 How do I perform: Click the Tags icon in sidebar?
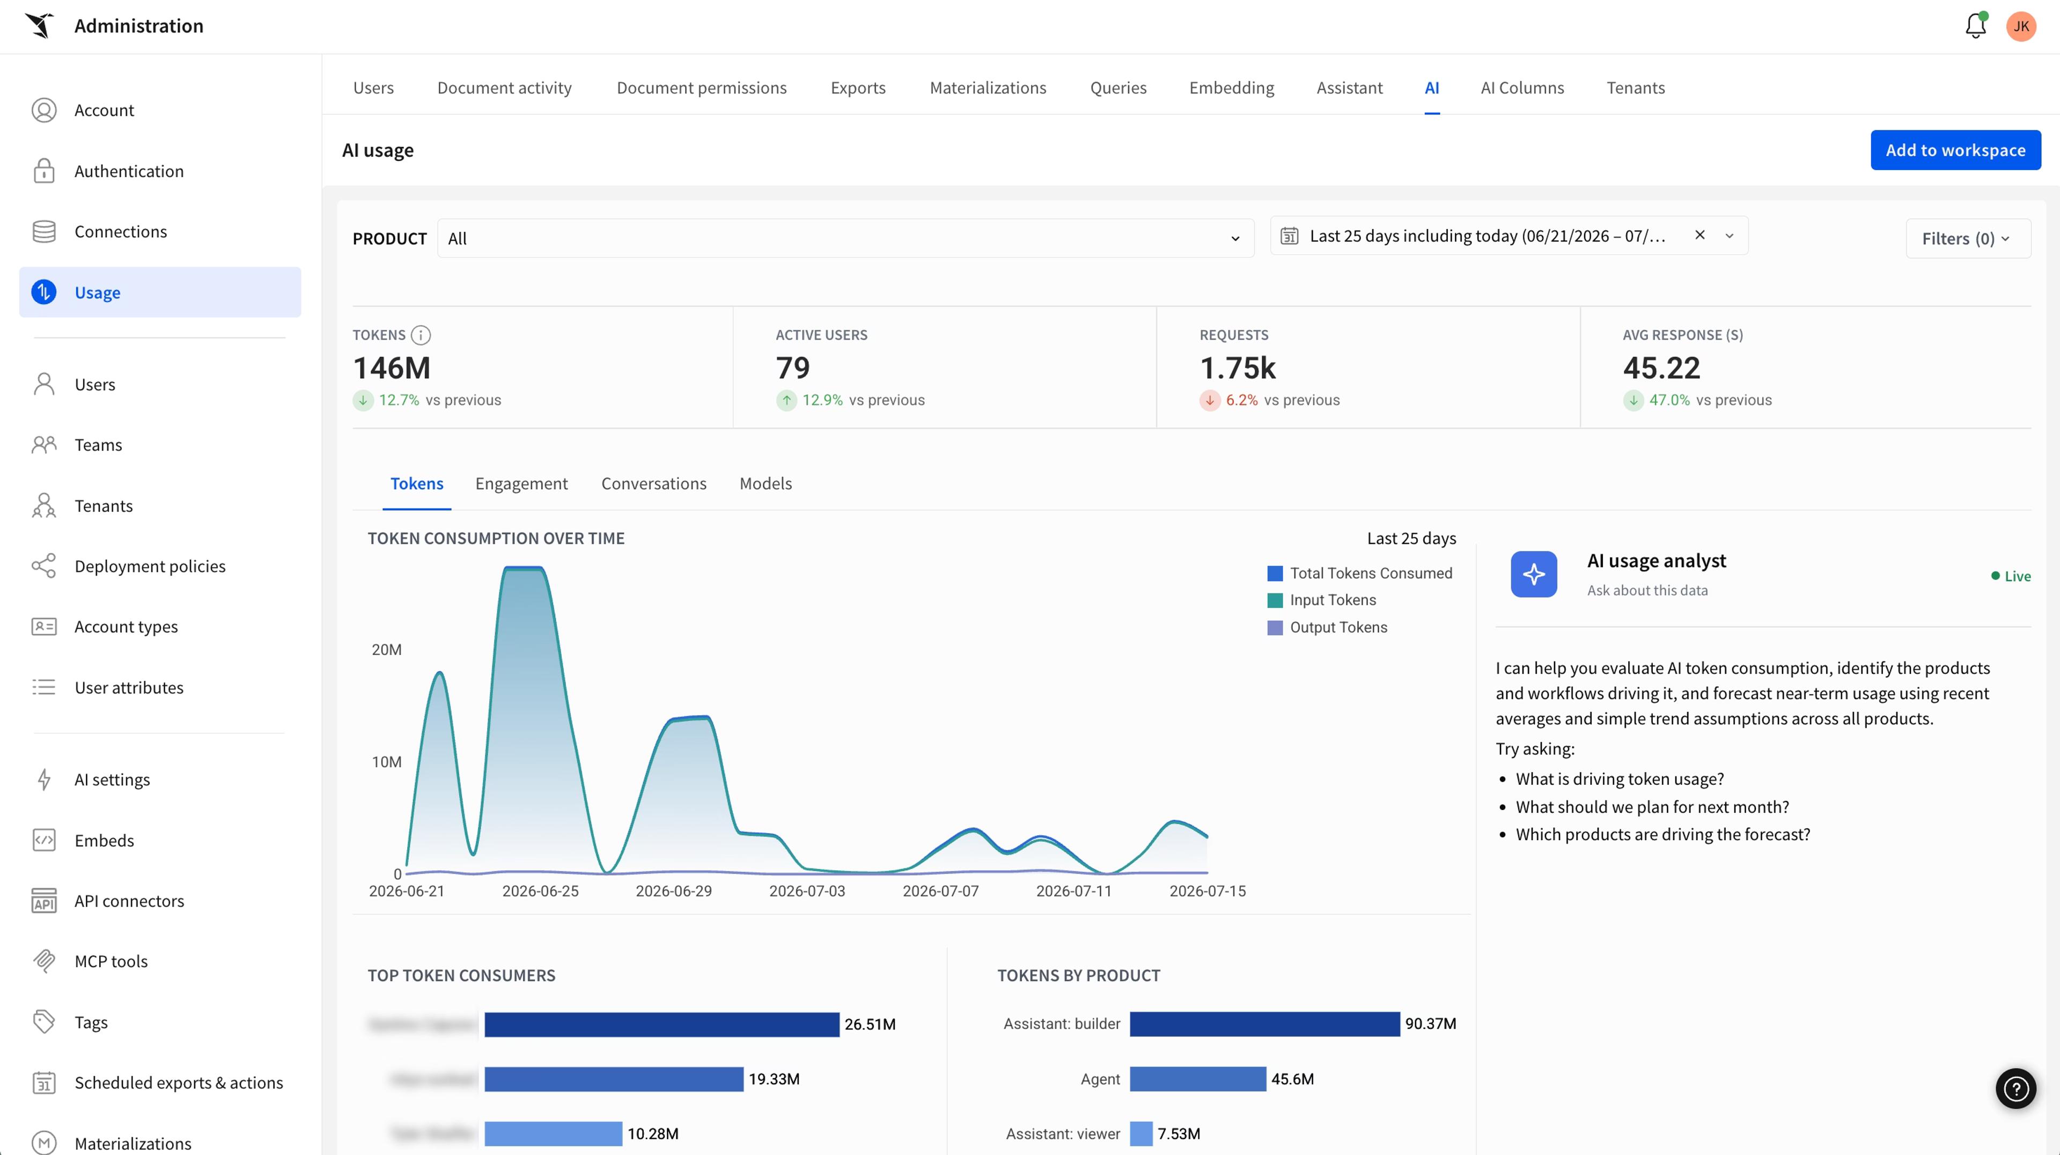44,1021
